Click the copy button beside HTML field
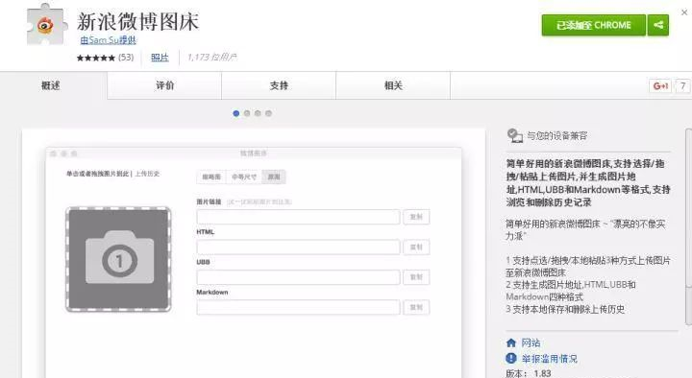 (416, 248)
